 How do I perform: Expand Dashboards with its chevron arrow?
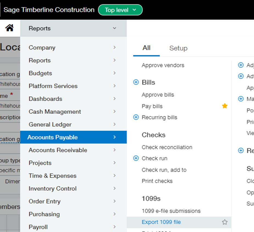(x=115, y=98)
